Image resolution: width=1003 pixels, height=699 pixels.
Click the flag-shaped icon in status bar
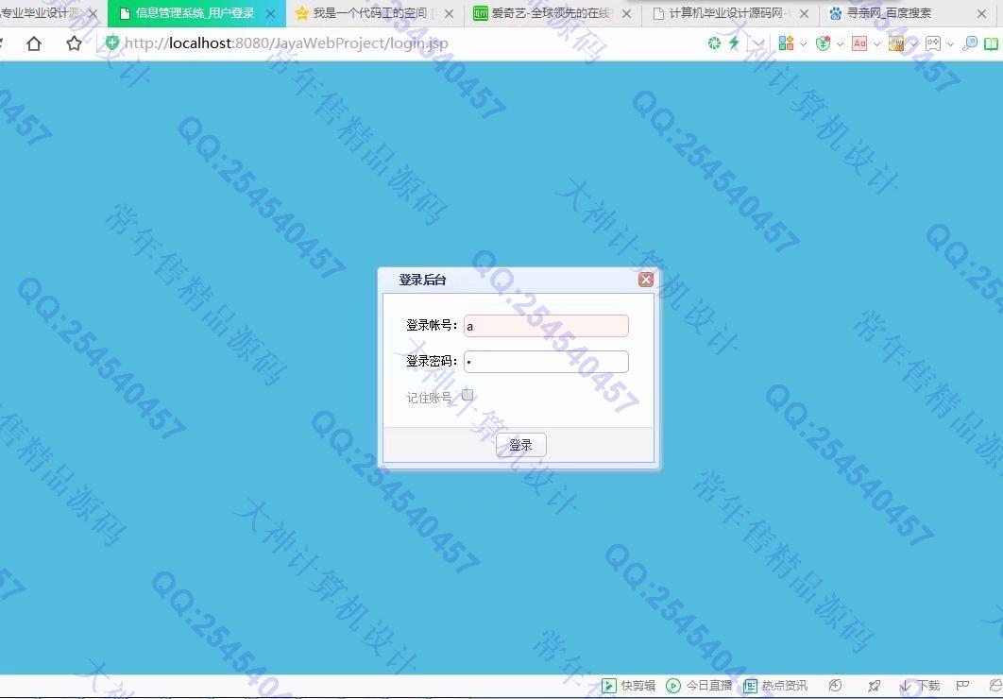pos(962,686)
